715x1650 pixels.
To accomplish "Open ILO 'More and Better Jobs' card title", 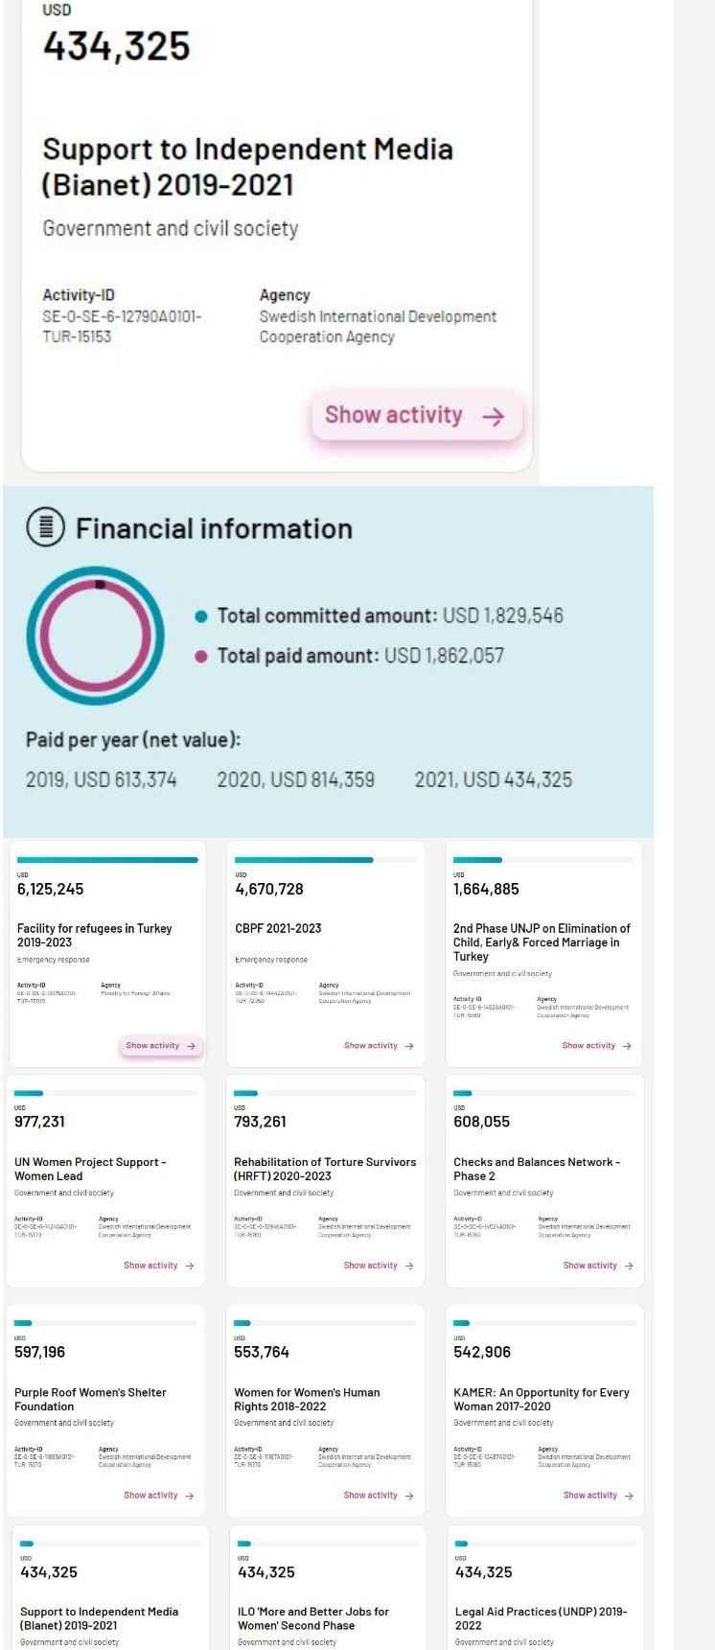I will 312,1618.
